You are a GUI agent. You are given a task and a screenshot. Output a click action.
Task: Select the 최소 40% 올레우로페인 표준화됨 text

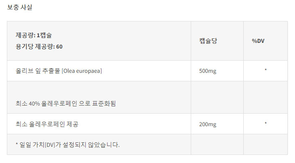(65, 103)
